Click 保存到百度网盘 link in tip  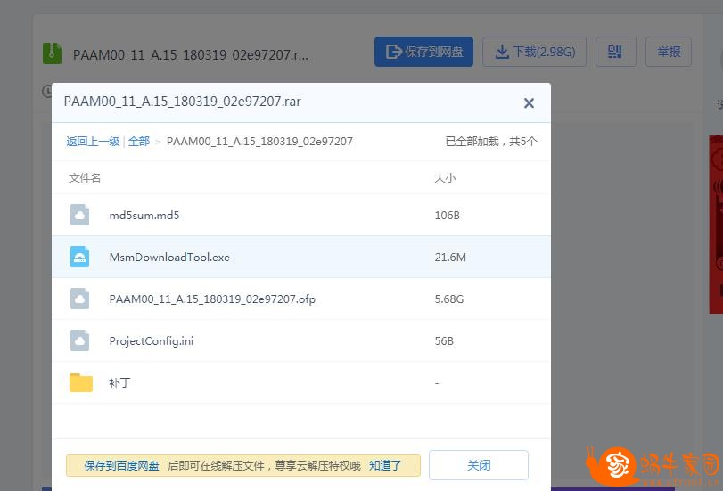click(122, 466)
